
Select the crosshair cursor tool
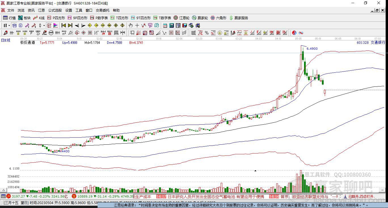(x=137, y=25)
